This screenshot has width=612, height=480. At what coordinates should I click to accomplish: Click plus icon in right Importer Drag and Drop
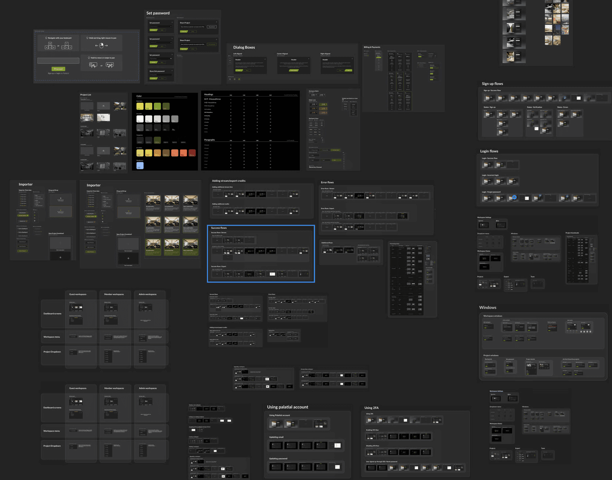click(128, 199)
